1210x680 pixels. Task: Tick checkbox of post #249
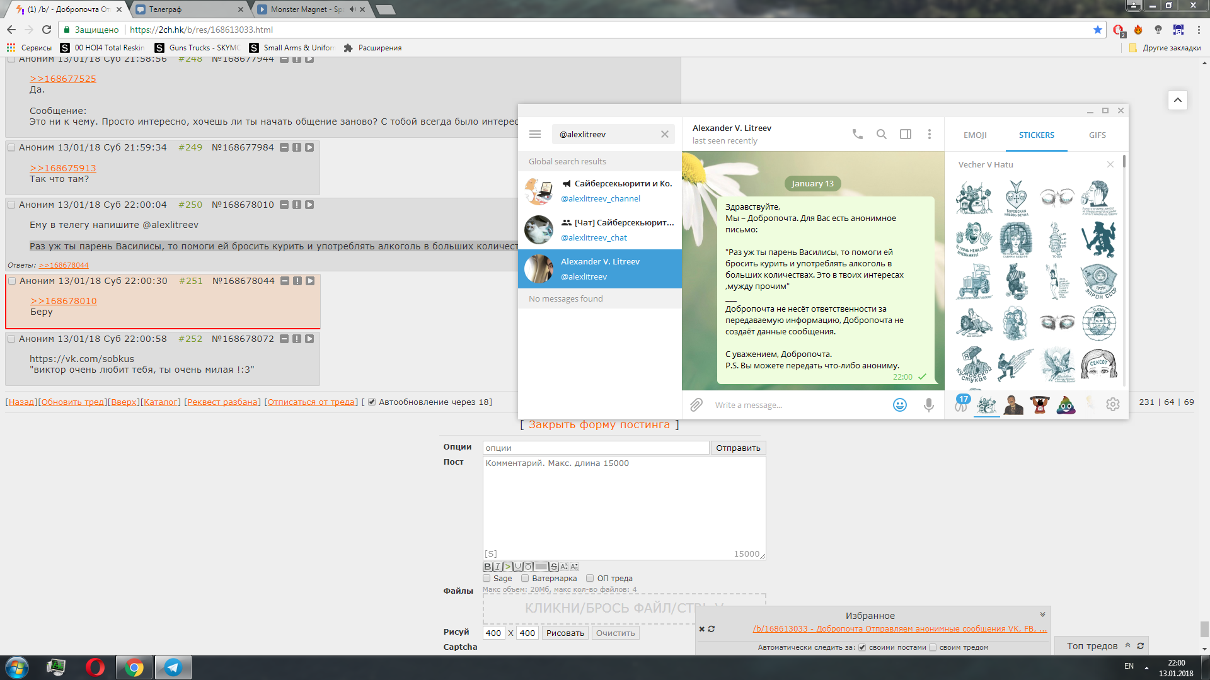point(11,147)
